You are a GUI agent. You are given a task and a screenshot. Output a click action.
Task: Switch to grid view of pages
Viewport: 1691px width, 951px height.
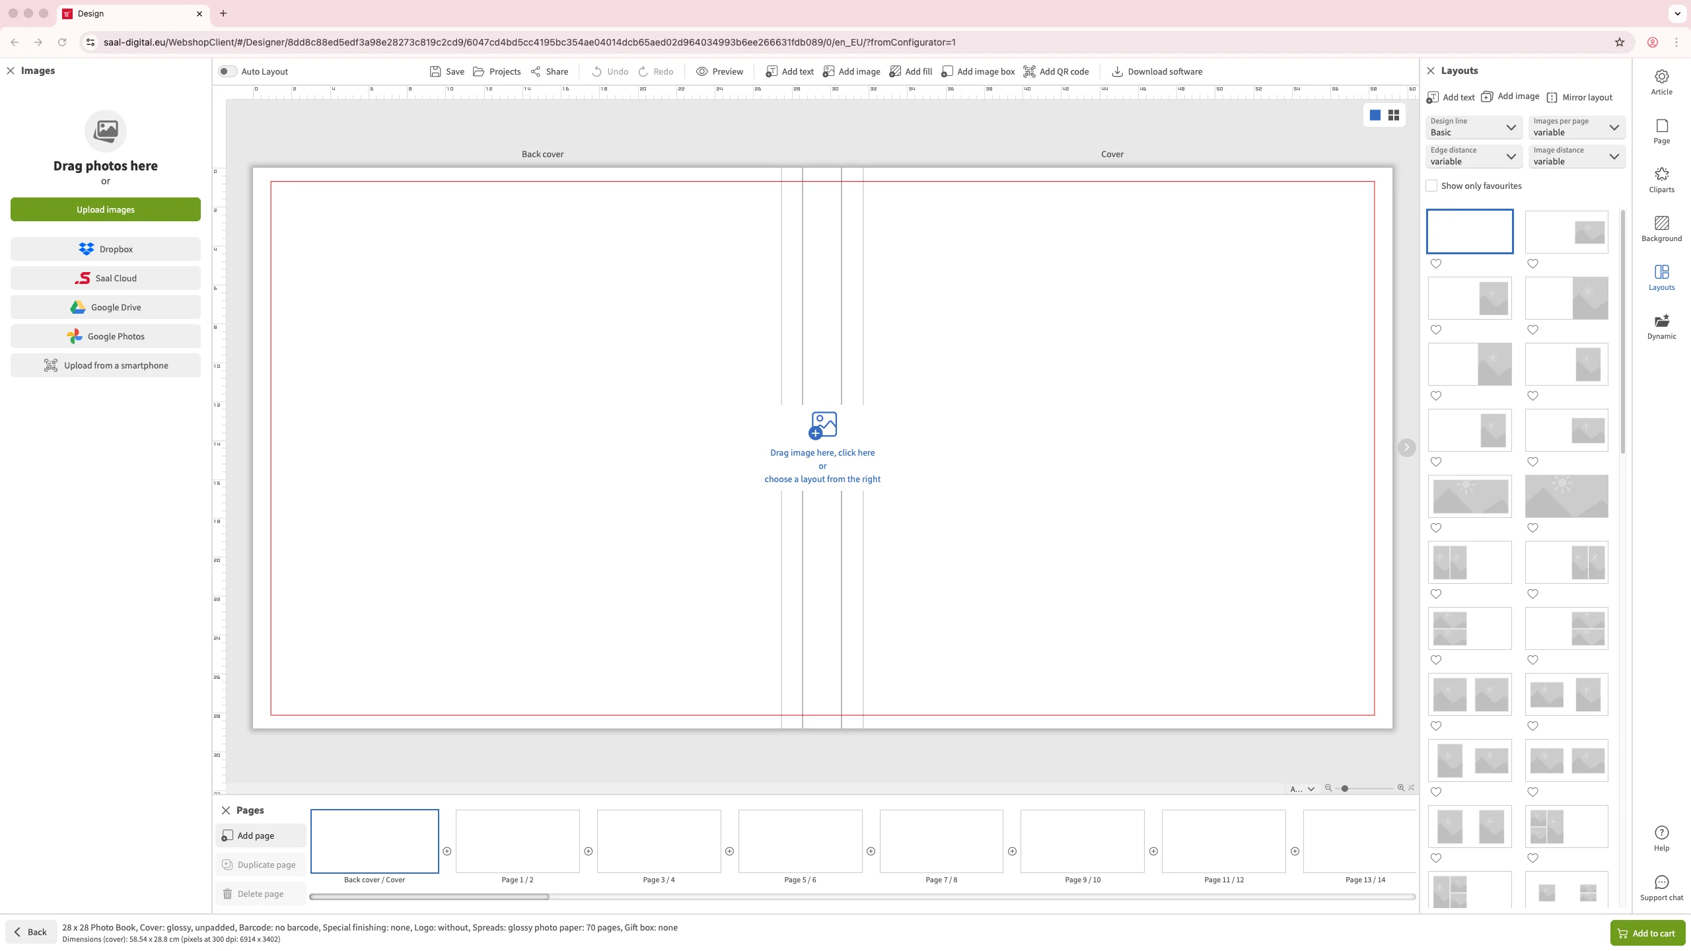(1394, 116)
